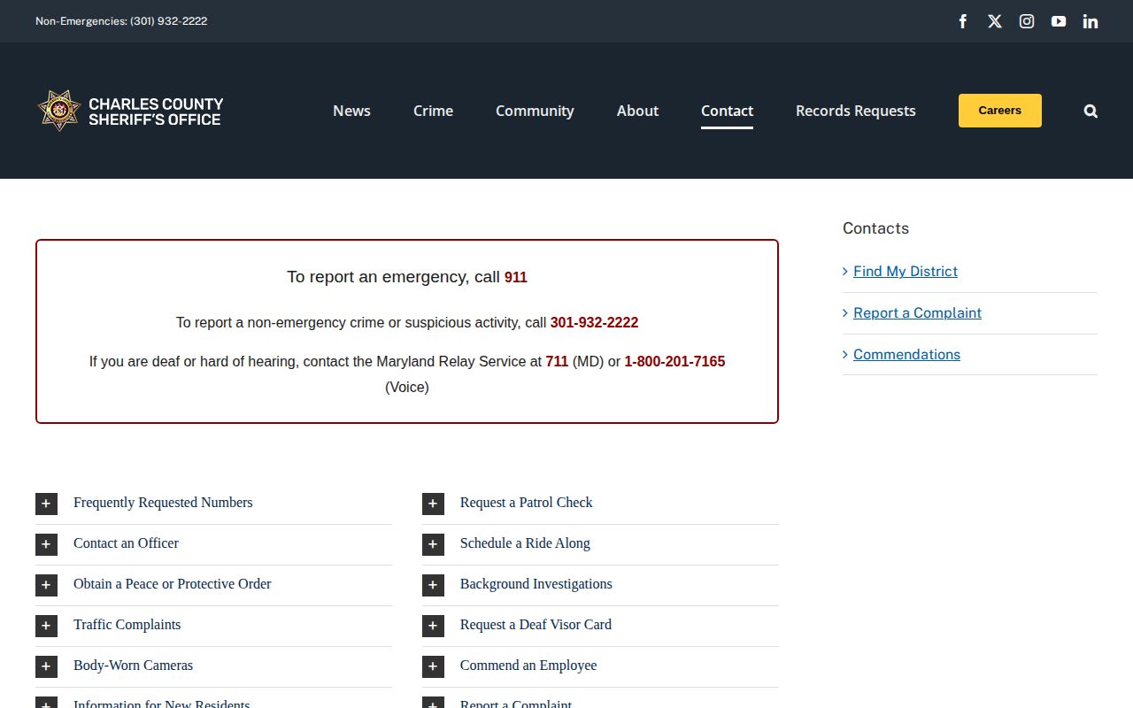1133x708 pixels.
Task: Open the Facebook social icon
Action: point(963,21)
